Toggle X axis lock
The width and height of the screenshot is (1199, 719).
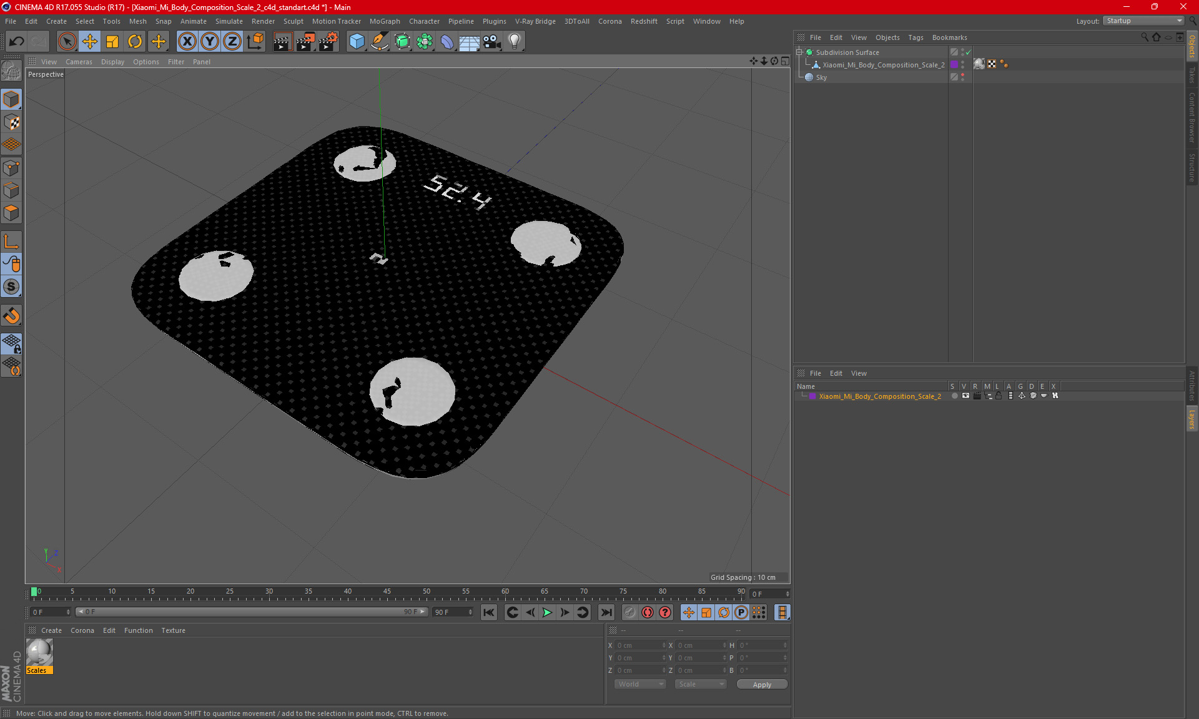[187, 42]
